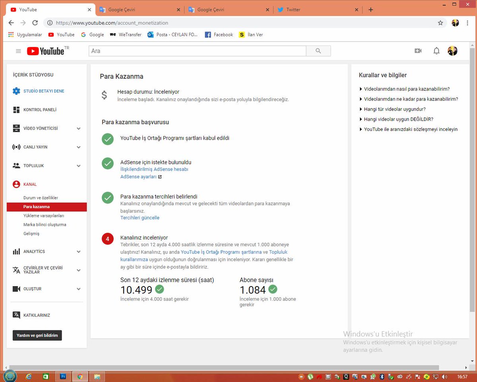
Task: Open İlişkilendirilmiş AdSense hesabı link
Action: click(154, 169)
